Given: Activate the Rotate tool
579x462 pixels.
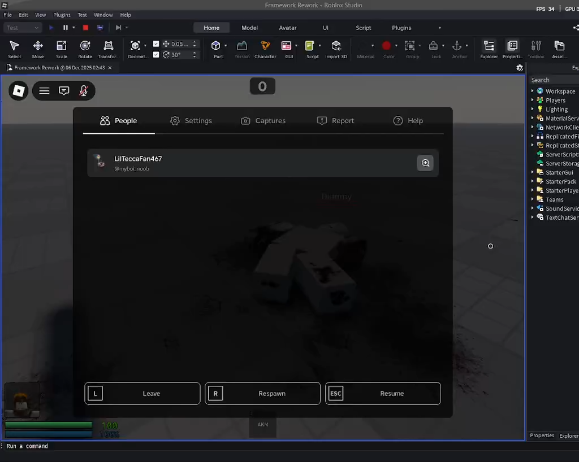Looking at the screenshot, I should [x=84, y=50].
